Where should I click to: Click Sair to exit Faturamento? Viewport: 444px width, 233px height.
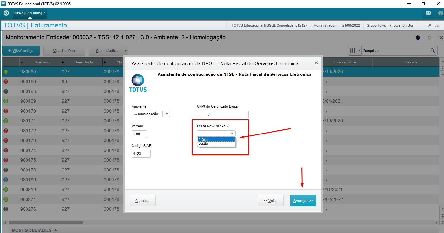coord(435,25)
